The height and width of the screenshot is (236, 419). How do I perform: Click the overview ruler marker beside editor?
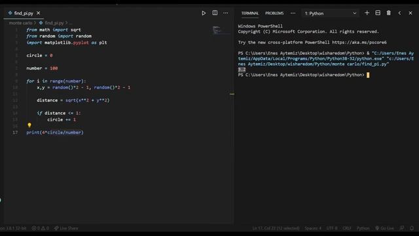pos(232,94)
